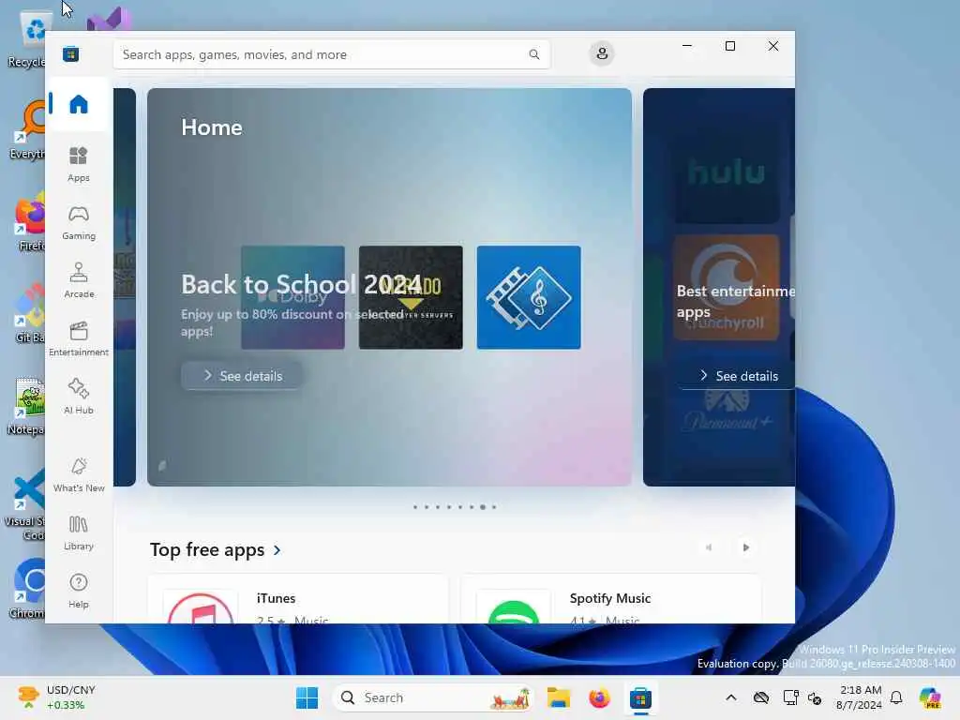Open the Entertainment section
This screenshot has height=720, width=960.
coord(79,338)
